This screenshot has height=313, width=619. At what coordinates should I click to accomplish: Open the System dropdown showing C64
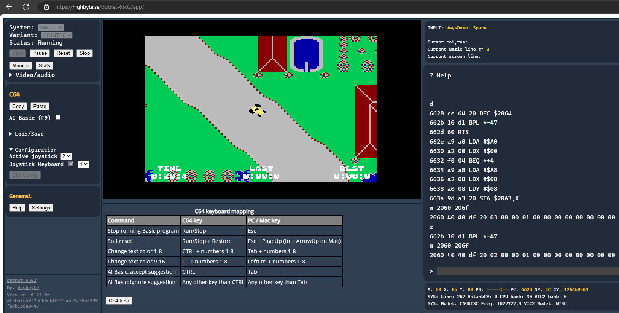[51, 27]
